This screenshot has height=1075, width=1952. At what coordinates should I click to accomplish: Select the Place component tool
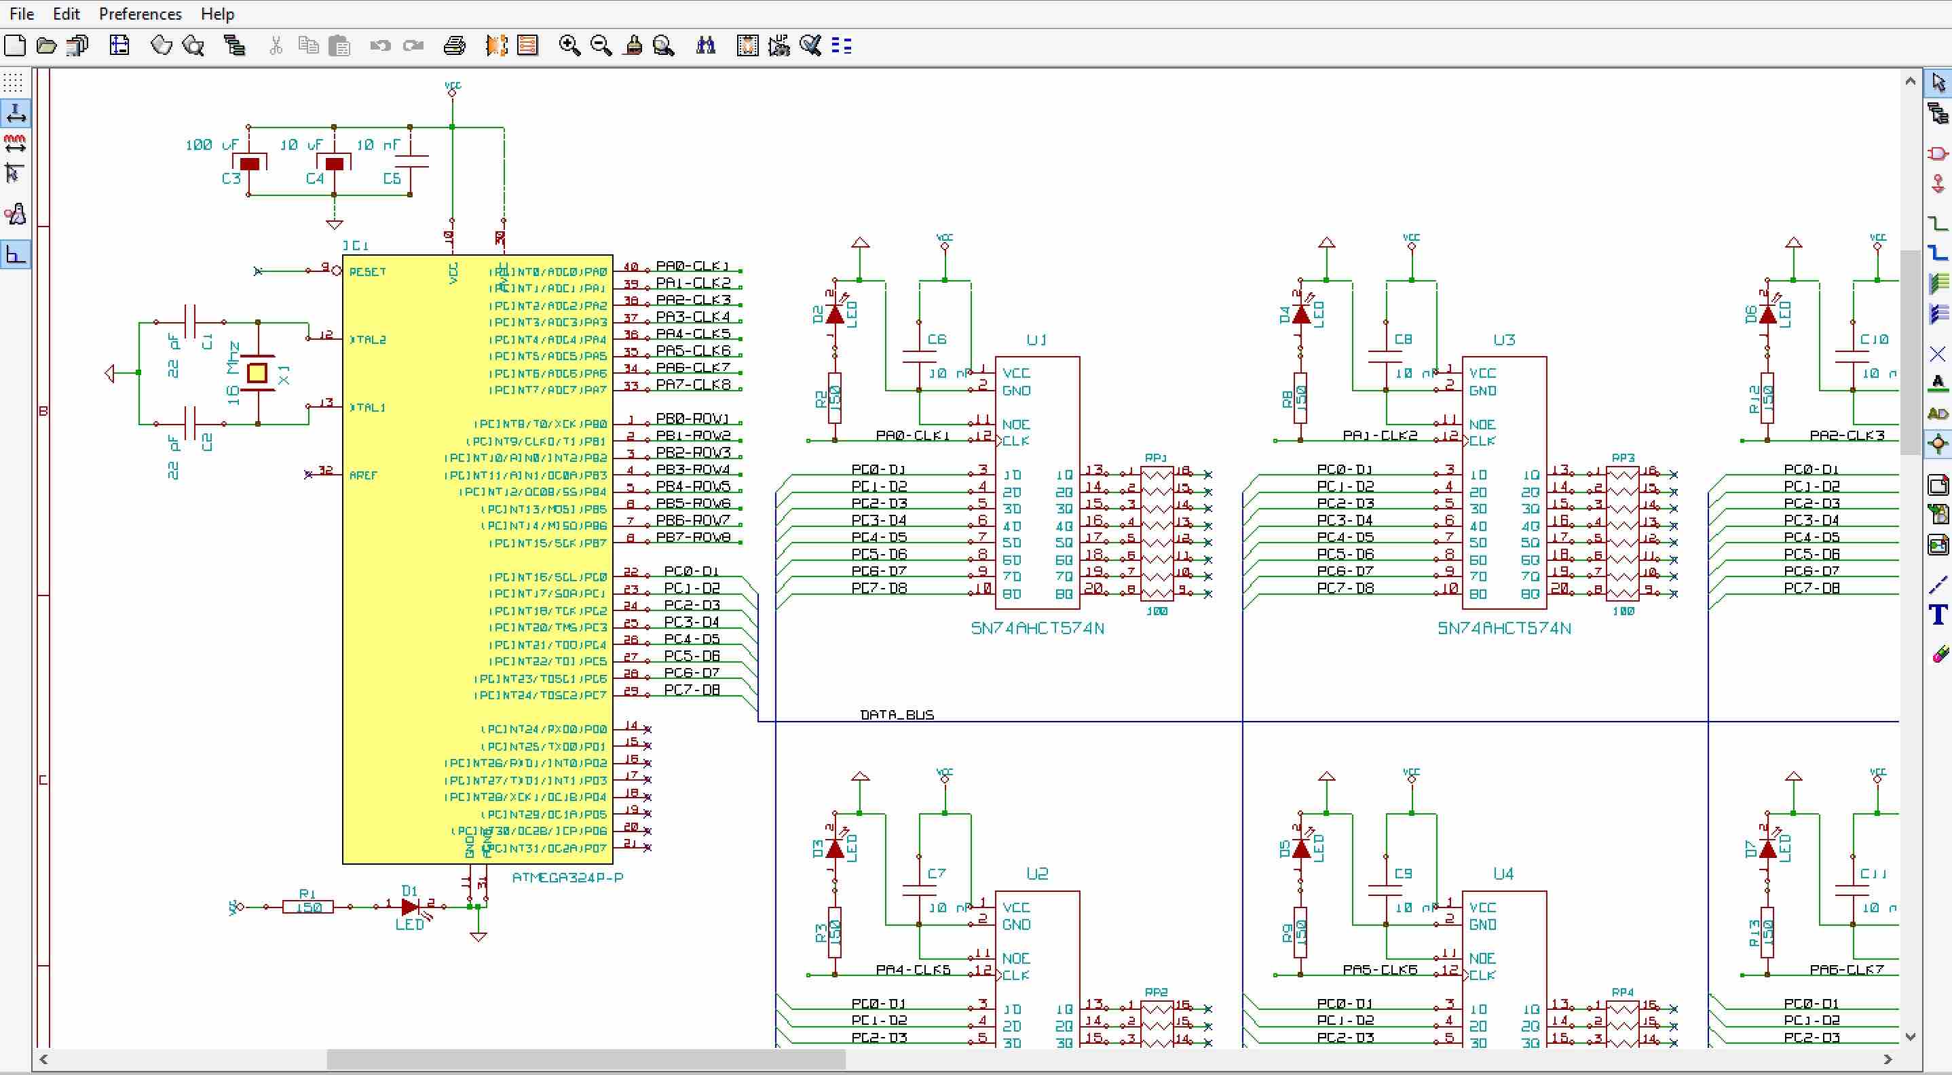click(1938, 154)
